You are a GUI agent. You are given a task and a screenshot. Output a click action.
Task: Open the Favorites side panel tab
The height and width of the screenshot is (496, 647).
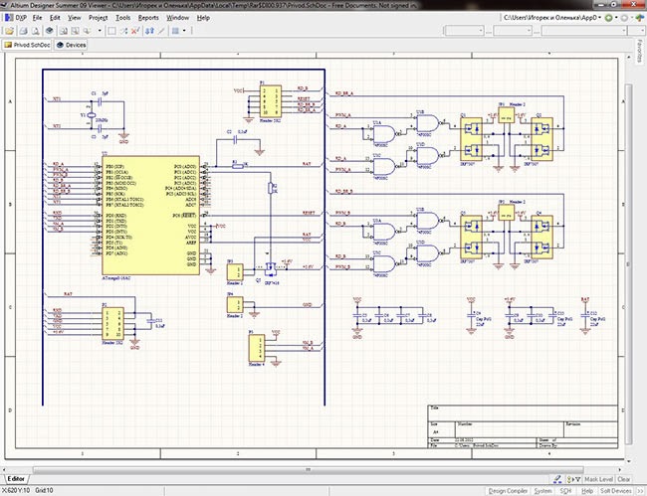(x=640, y=52)
